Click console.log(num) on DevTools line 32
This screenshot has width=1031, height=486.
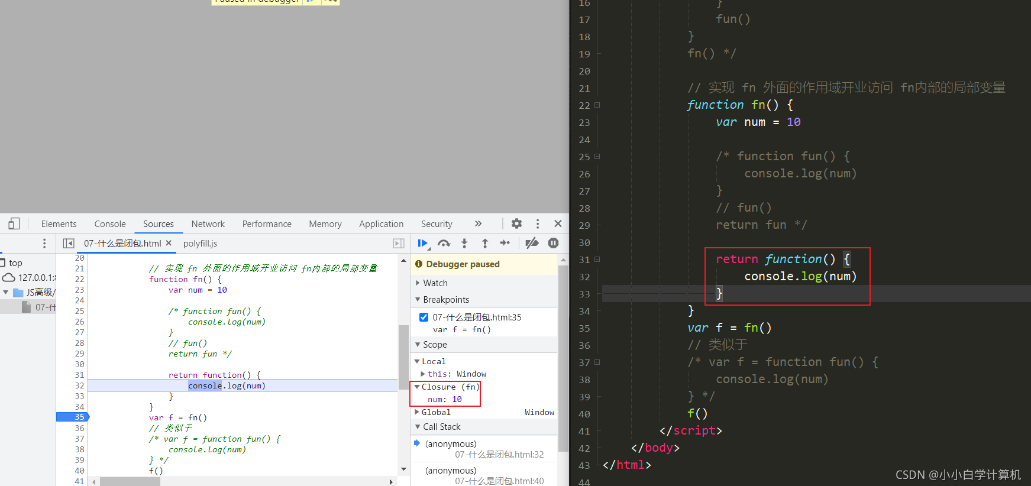227,385
